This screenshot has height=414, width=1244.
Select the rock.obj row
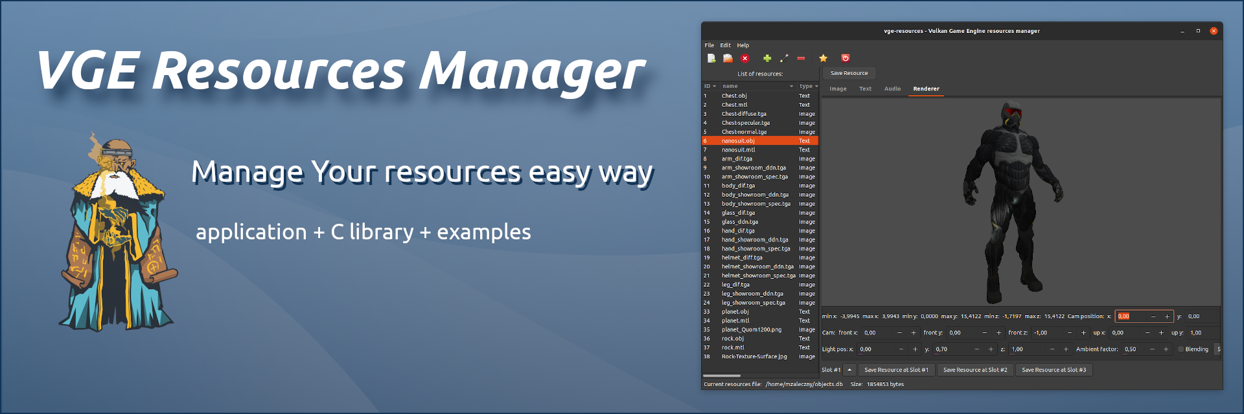click(760, 338)
